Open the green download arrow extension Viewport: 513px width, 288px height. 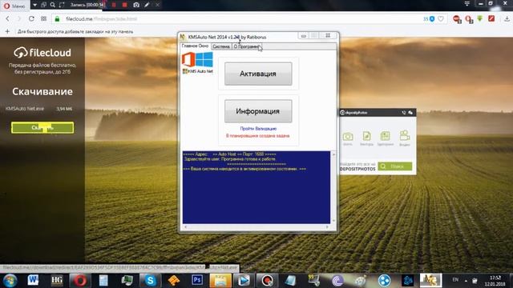pyautogui.click(x=479, y=18)
